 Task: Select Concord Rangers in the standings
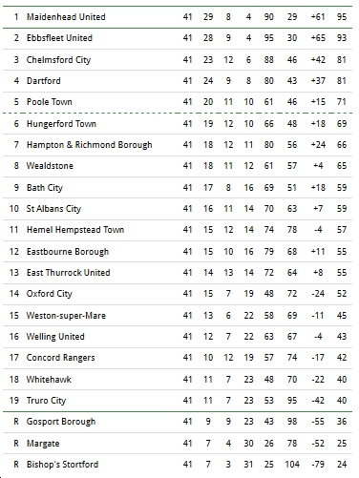click(61, 358)
